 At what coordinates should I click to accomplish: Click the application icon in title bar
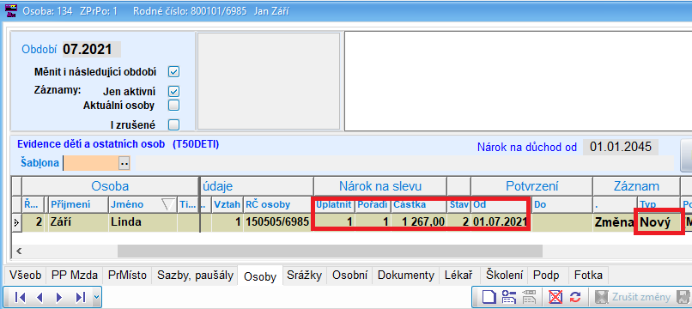tap(10, 9)
